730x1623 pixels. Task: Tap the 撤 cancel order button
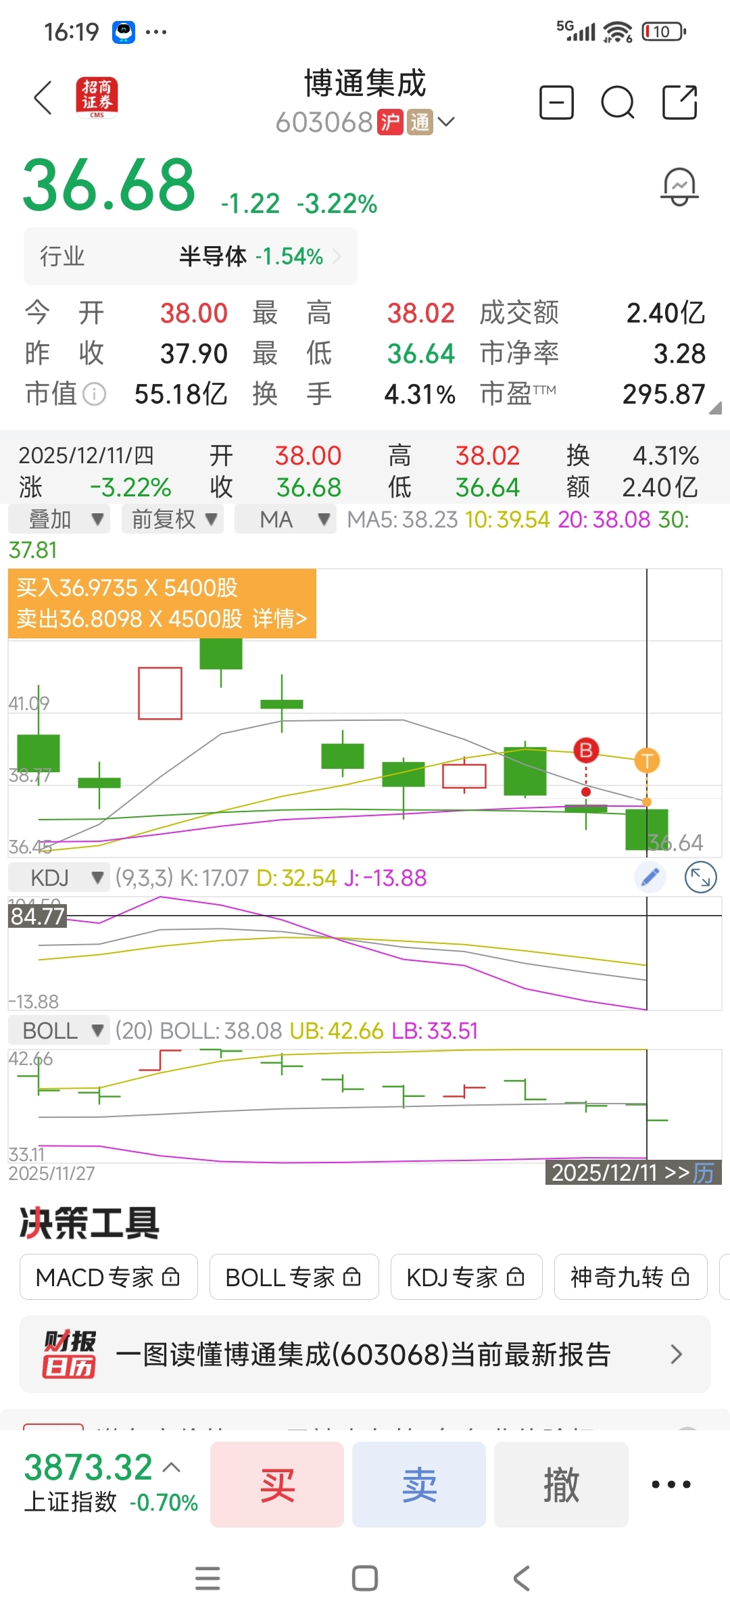click(x=561, y=1484)
